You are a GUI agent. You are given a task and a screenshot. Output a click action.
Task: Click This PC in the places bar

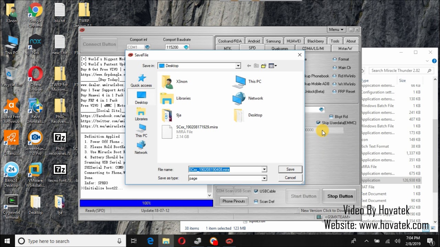[141, 131]
